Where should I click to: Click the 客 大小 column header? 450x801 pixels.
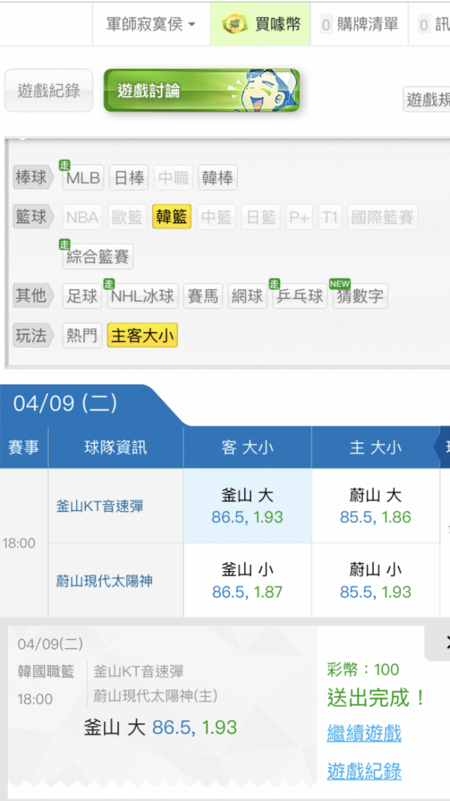coord(247,448)
